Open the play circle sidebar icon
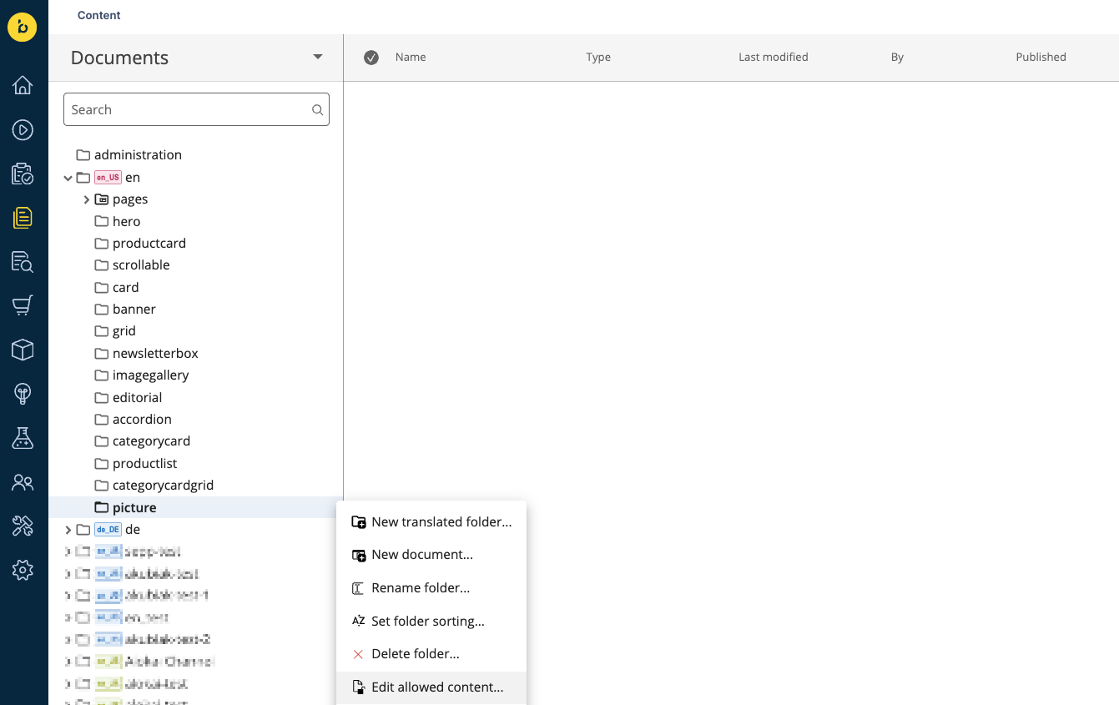1119x705 pixels. coord(23,129)
